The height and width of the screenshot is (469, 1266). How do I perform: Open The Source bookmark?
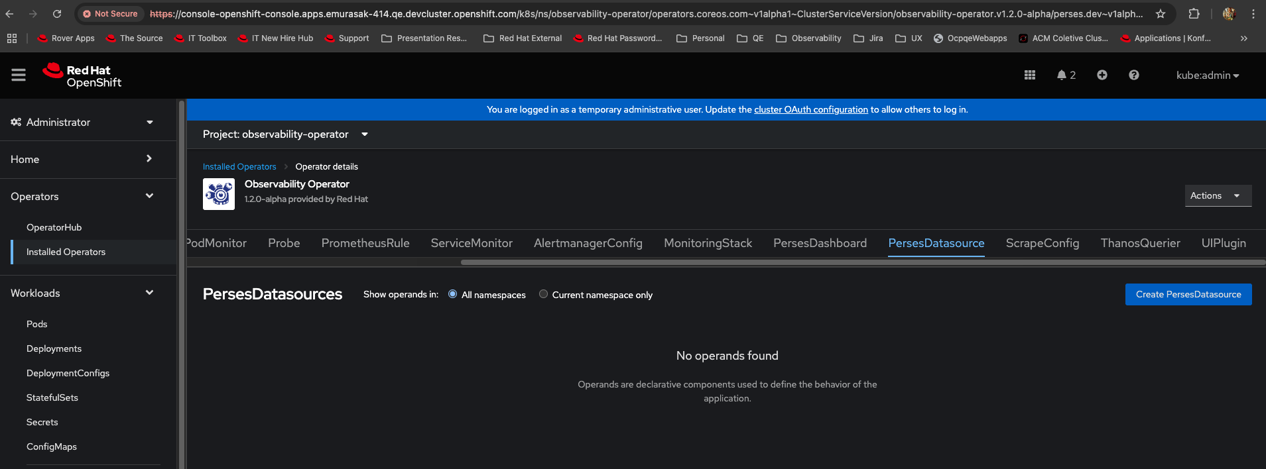click(x=135, y=38)
